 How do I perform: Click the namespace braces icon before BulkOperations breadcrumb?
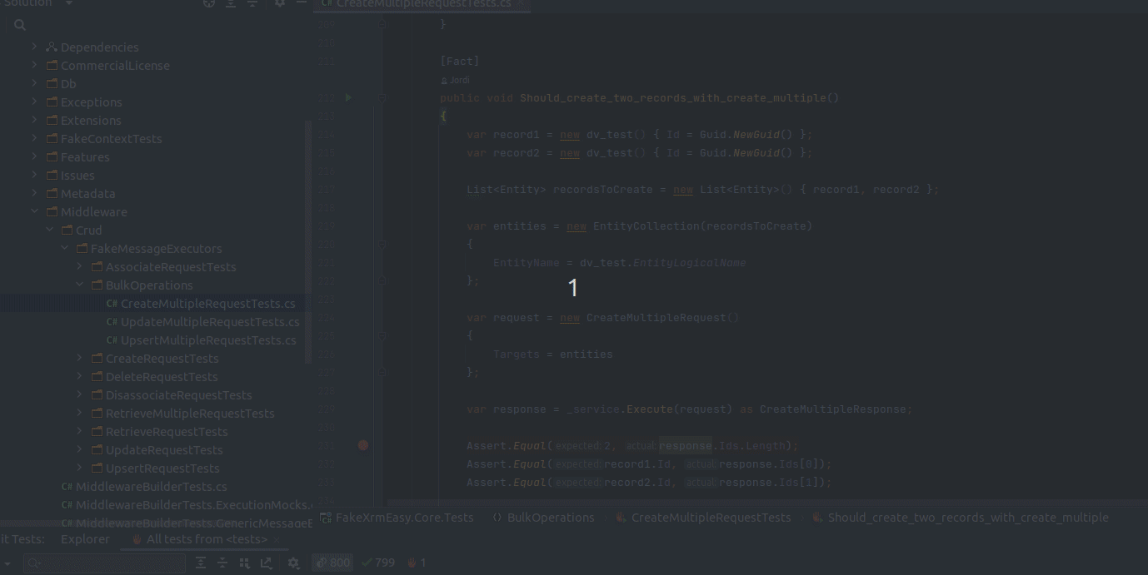(x=497, y=518)
